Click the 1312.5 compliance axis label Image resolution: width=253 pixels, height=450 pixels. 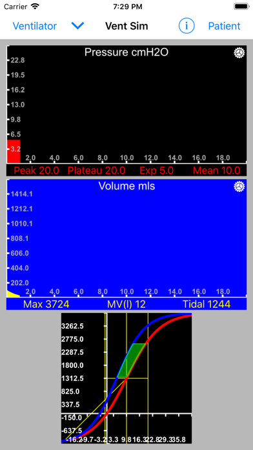pyautogui.click(x=72, y=378)
